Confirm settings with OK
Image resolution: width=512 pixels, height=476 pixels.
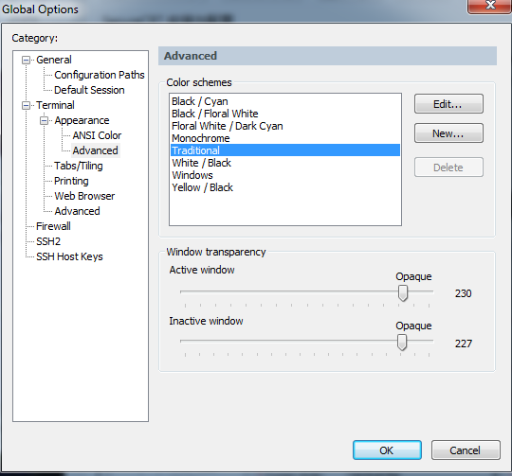(387, 450)
